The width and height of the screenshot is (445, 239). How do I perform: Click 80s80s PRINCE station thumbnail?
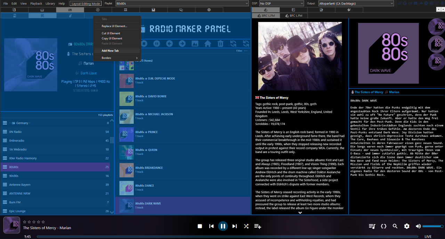tap(127, 134)
